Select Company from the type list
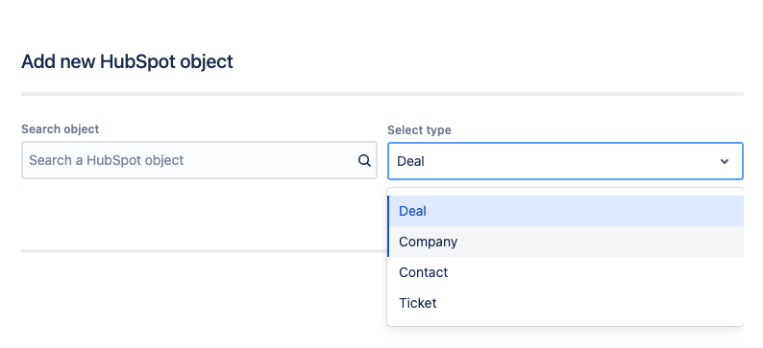Viewport: 763px width, 348px height. point(565,242)
